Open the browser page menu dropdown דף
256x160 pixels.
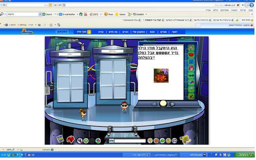(31, 25)
